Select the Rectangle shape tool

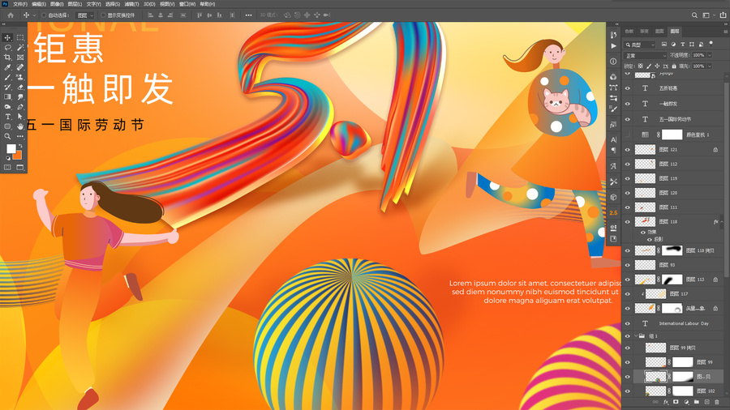point(7,126)
